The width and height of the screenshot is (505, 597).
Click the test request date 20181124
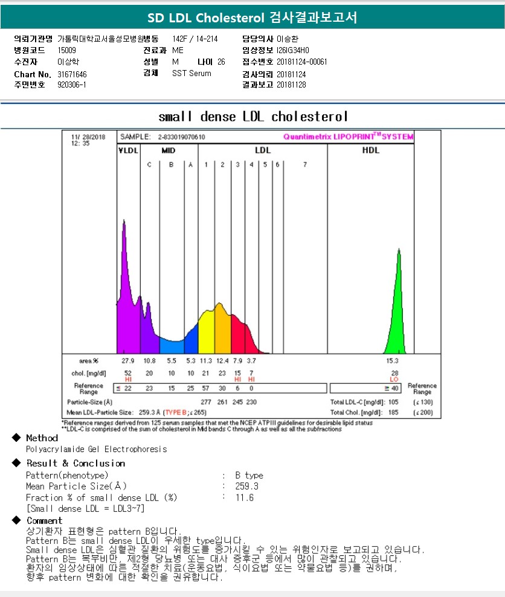tap(291, 74)
